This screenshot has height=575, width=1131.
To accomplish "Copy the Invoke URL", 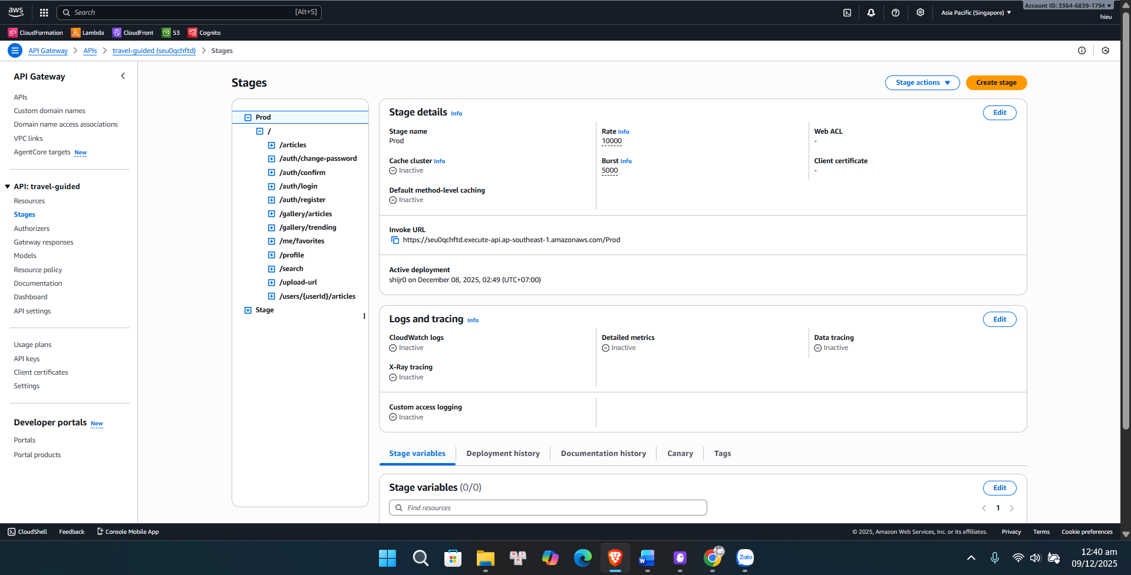I will 394,240.
